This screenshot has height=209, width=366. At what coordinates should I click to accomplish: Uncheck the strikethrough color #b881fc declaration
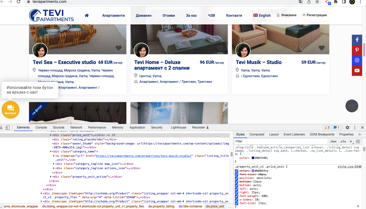coord(237,171)
